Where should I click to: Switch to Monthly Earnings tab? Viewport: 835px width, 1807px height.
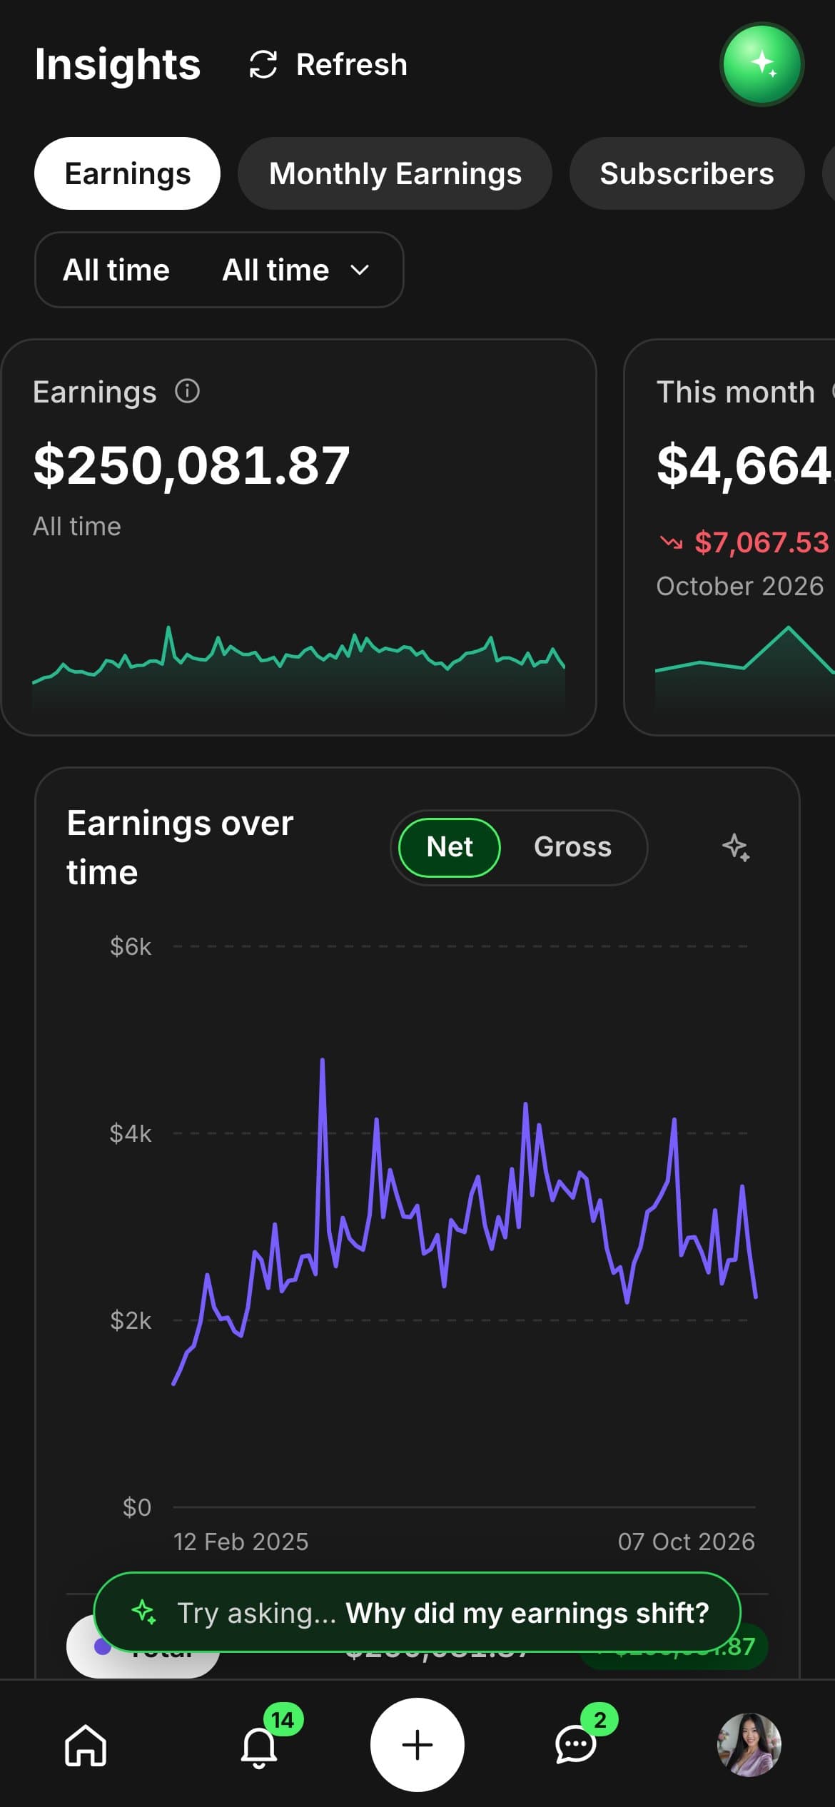coord(395,173)
